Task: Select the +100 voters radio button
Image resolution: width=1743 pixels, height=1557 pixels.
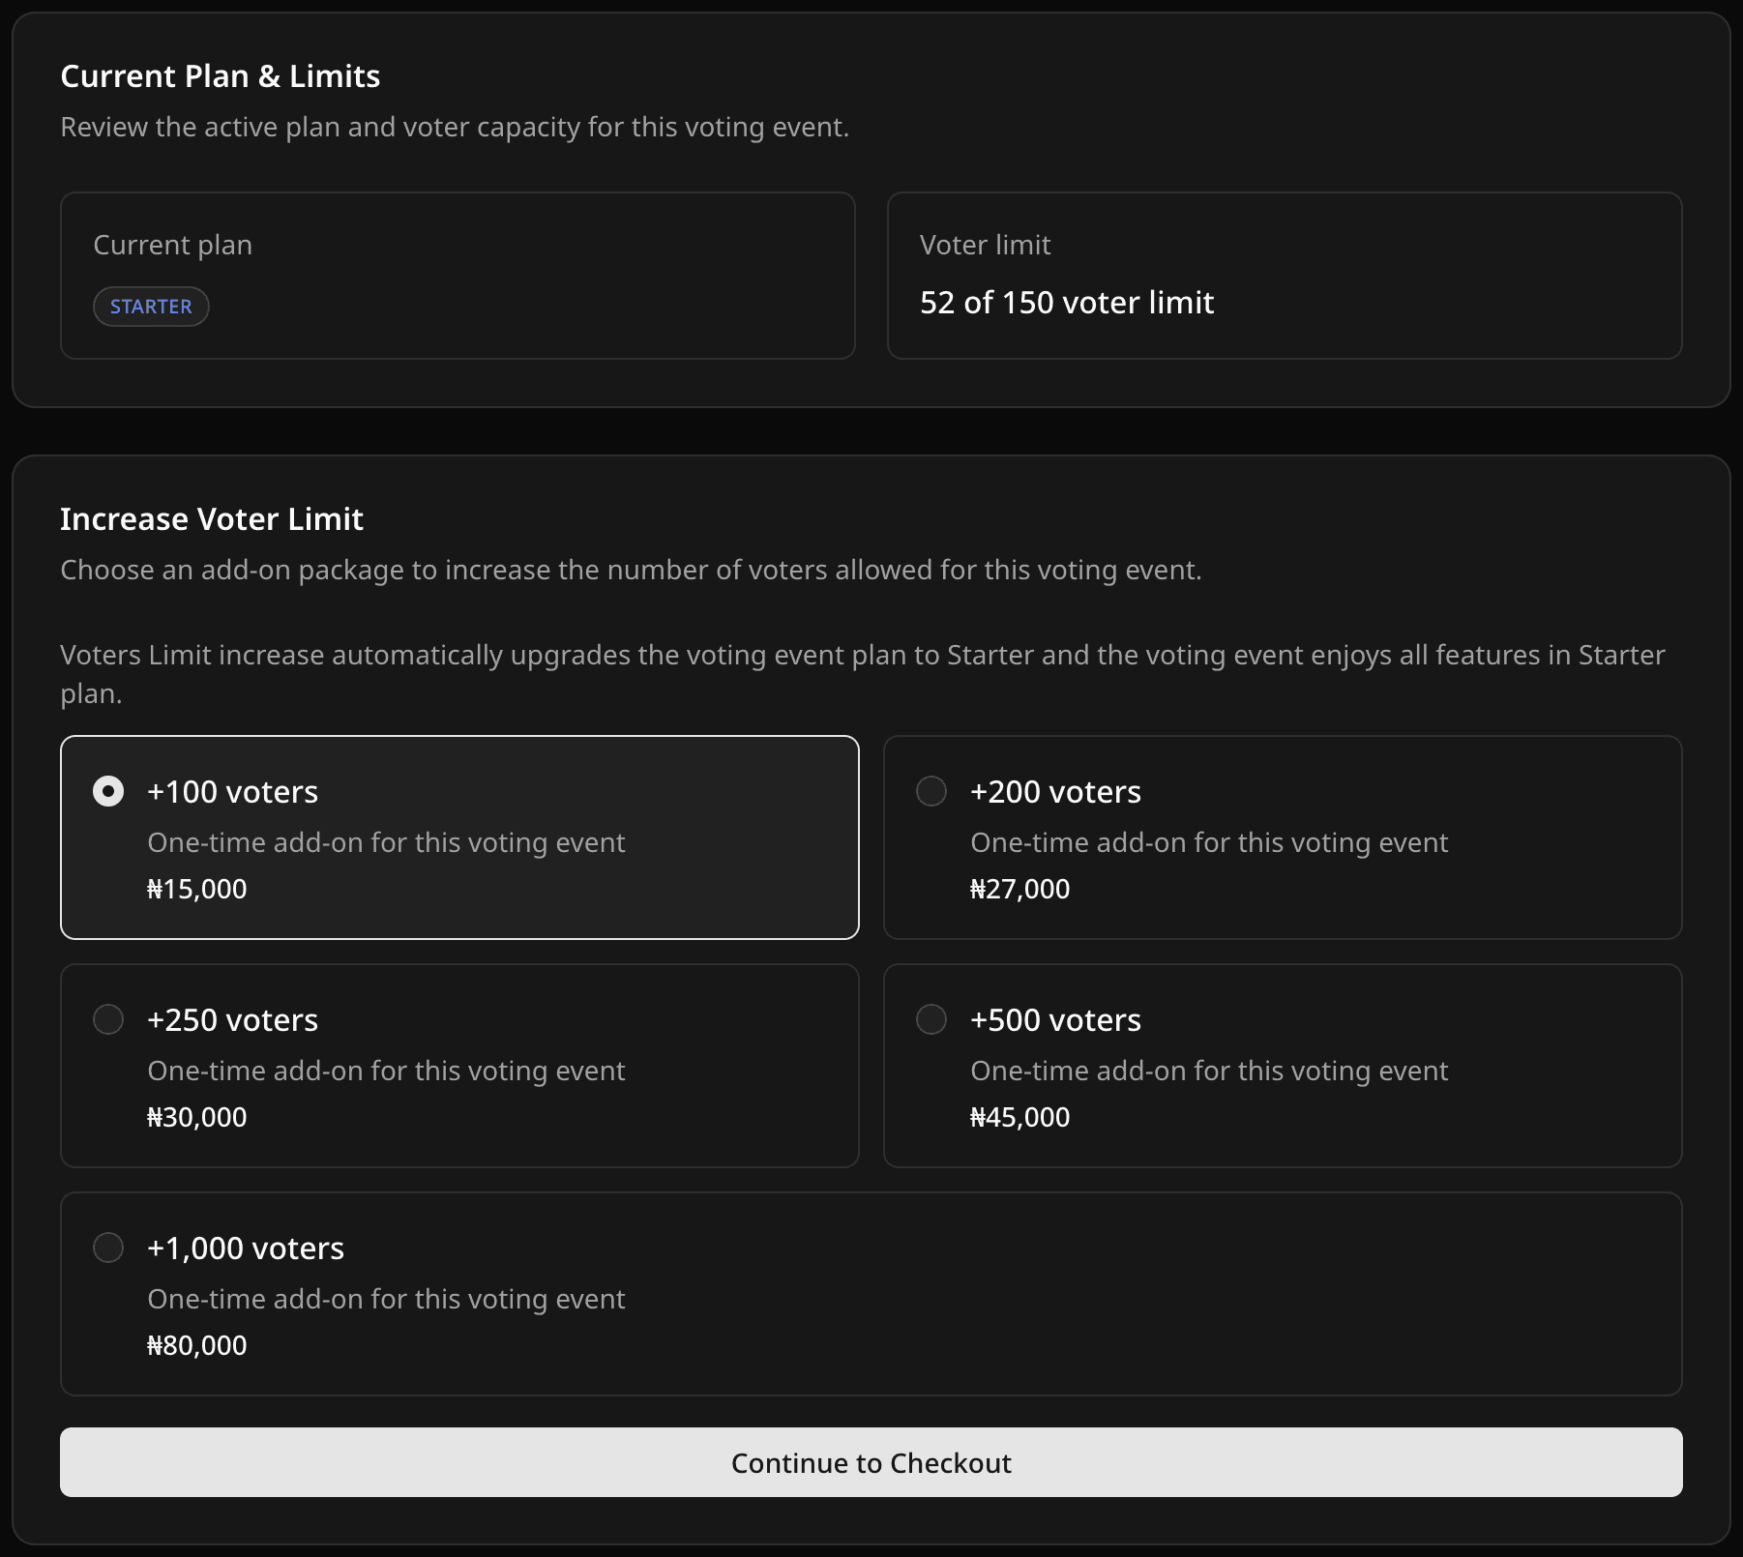Action: 108,791
